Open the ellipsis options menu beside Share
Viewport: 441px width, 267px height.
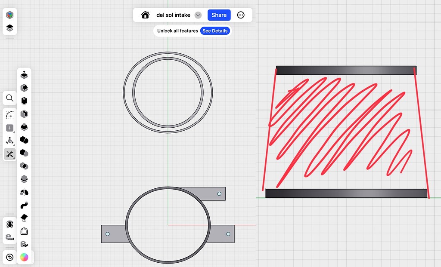point(241,15)
